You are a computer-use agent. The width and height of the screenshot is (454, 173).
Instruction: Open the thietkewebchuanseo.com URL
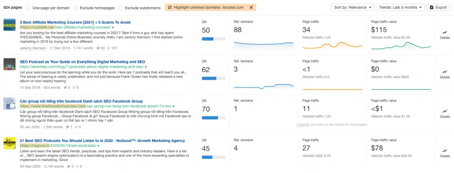click(96, 106)
